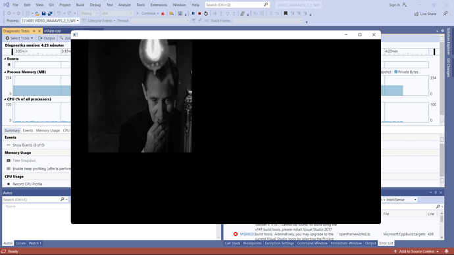Pause the Events track in diagnostics
Viewport: 454px width, 255px height.
point(9,64)
